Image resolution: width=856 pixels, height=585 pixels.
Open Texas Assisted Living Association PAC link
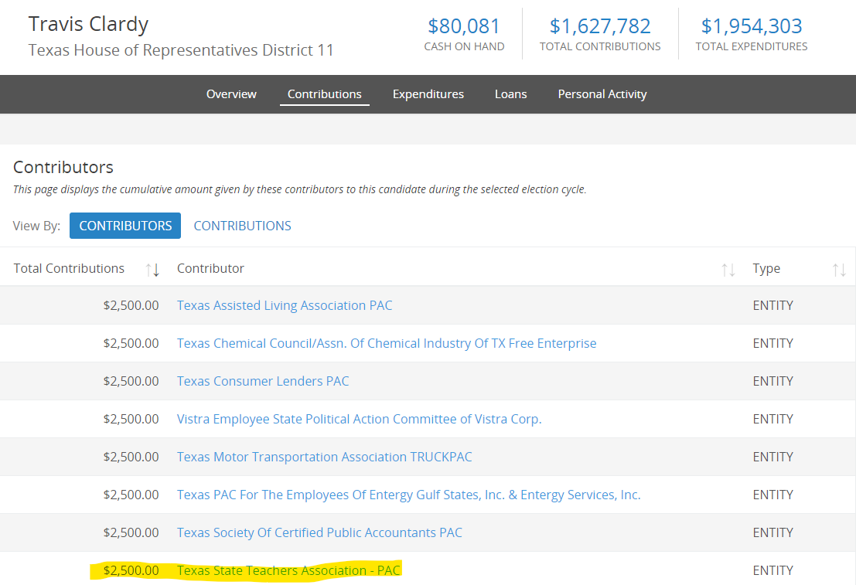pos(285,305)
